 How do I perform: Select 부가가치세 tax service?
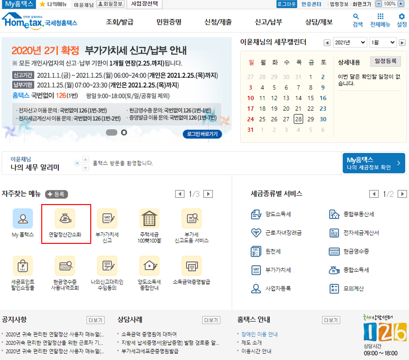point(271,270)
